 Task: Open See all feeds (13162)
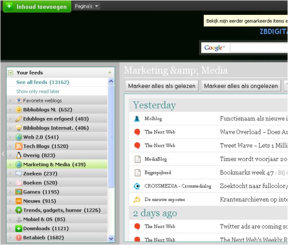point(43,82)
